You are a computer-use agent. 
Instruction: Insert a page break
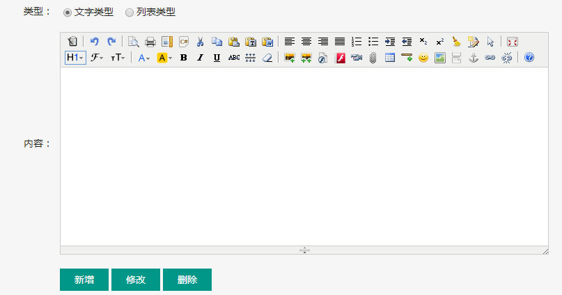tap(456, 57)
